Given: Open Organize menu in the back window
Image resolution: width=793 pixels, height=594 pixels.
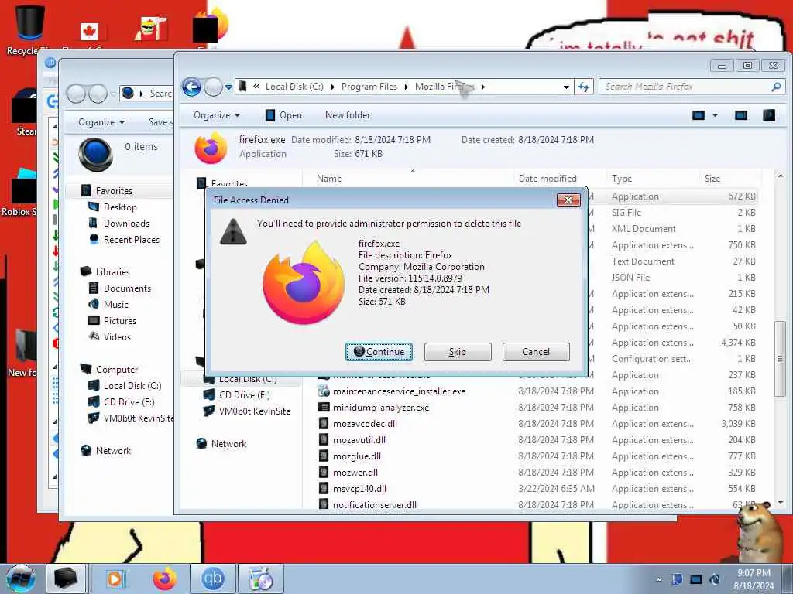Looking at the screenshot, I should [101, 121].
